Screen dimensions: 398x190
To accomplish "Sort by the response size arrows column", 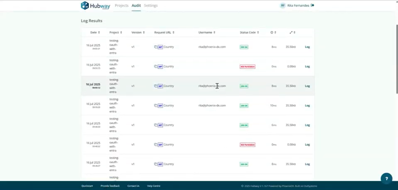I will click(292, 32).
